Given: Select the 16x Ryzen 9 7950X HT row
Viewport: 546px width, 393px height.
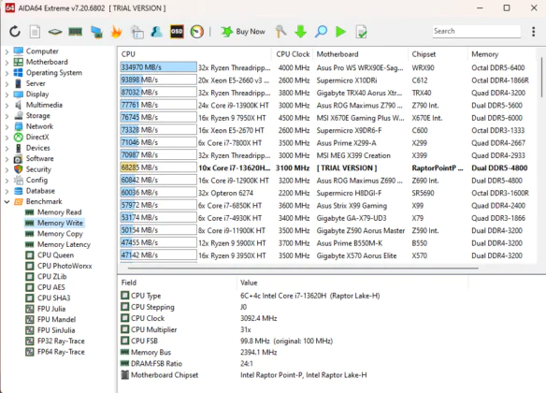Looking at the screenshot, I should 327,118.
